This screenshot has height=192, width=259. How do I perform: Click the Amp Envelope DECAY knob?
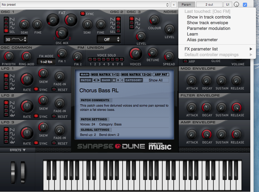coord(207,135)
